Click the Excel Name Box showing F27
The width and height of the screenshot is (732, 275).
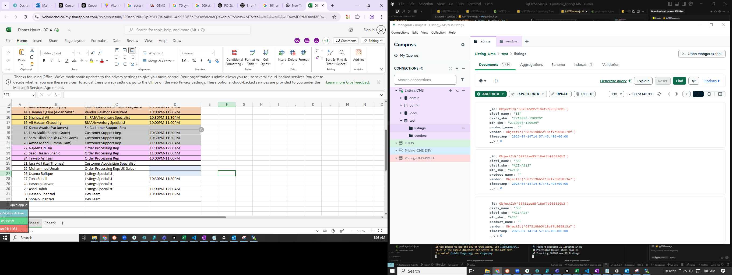[19, 95]
